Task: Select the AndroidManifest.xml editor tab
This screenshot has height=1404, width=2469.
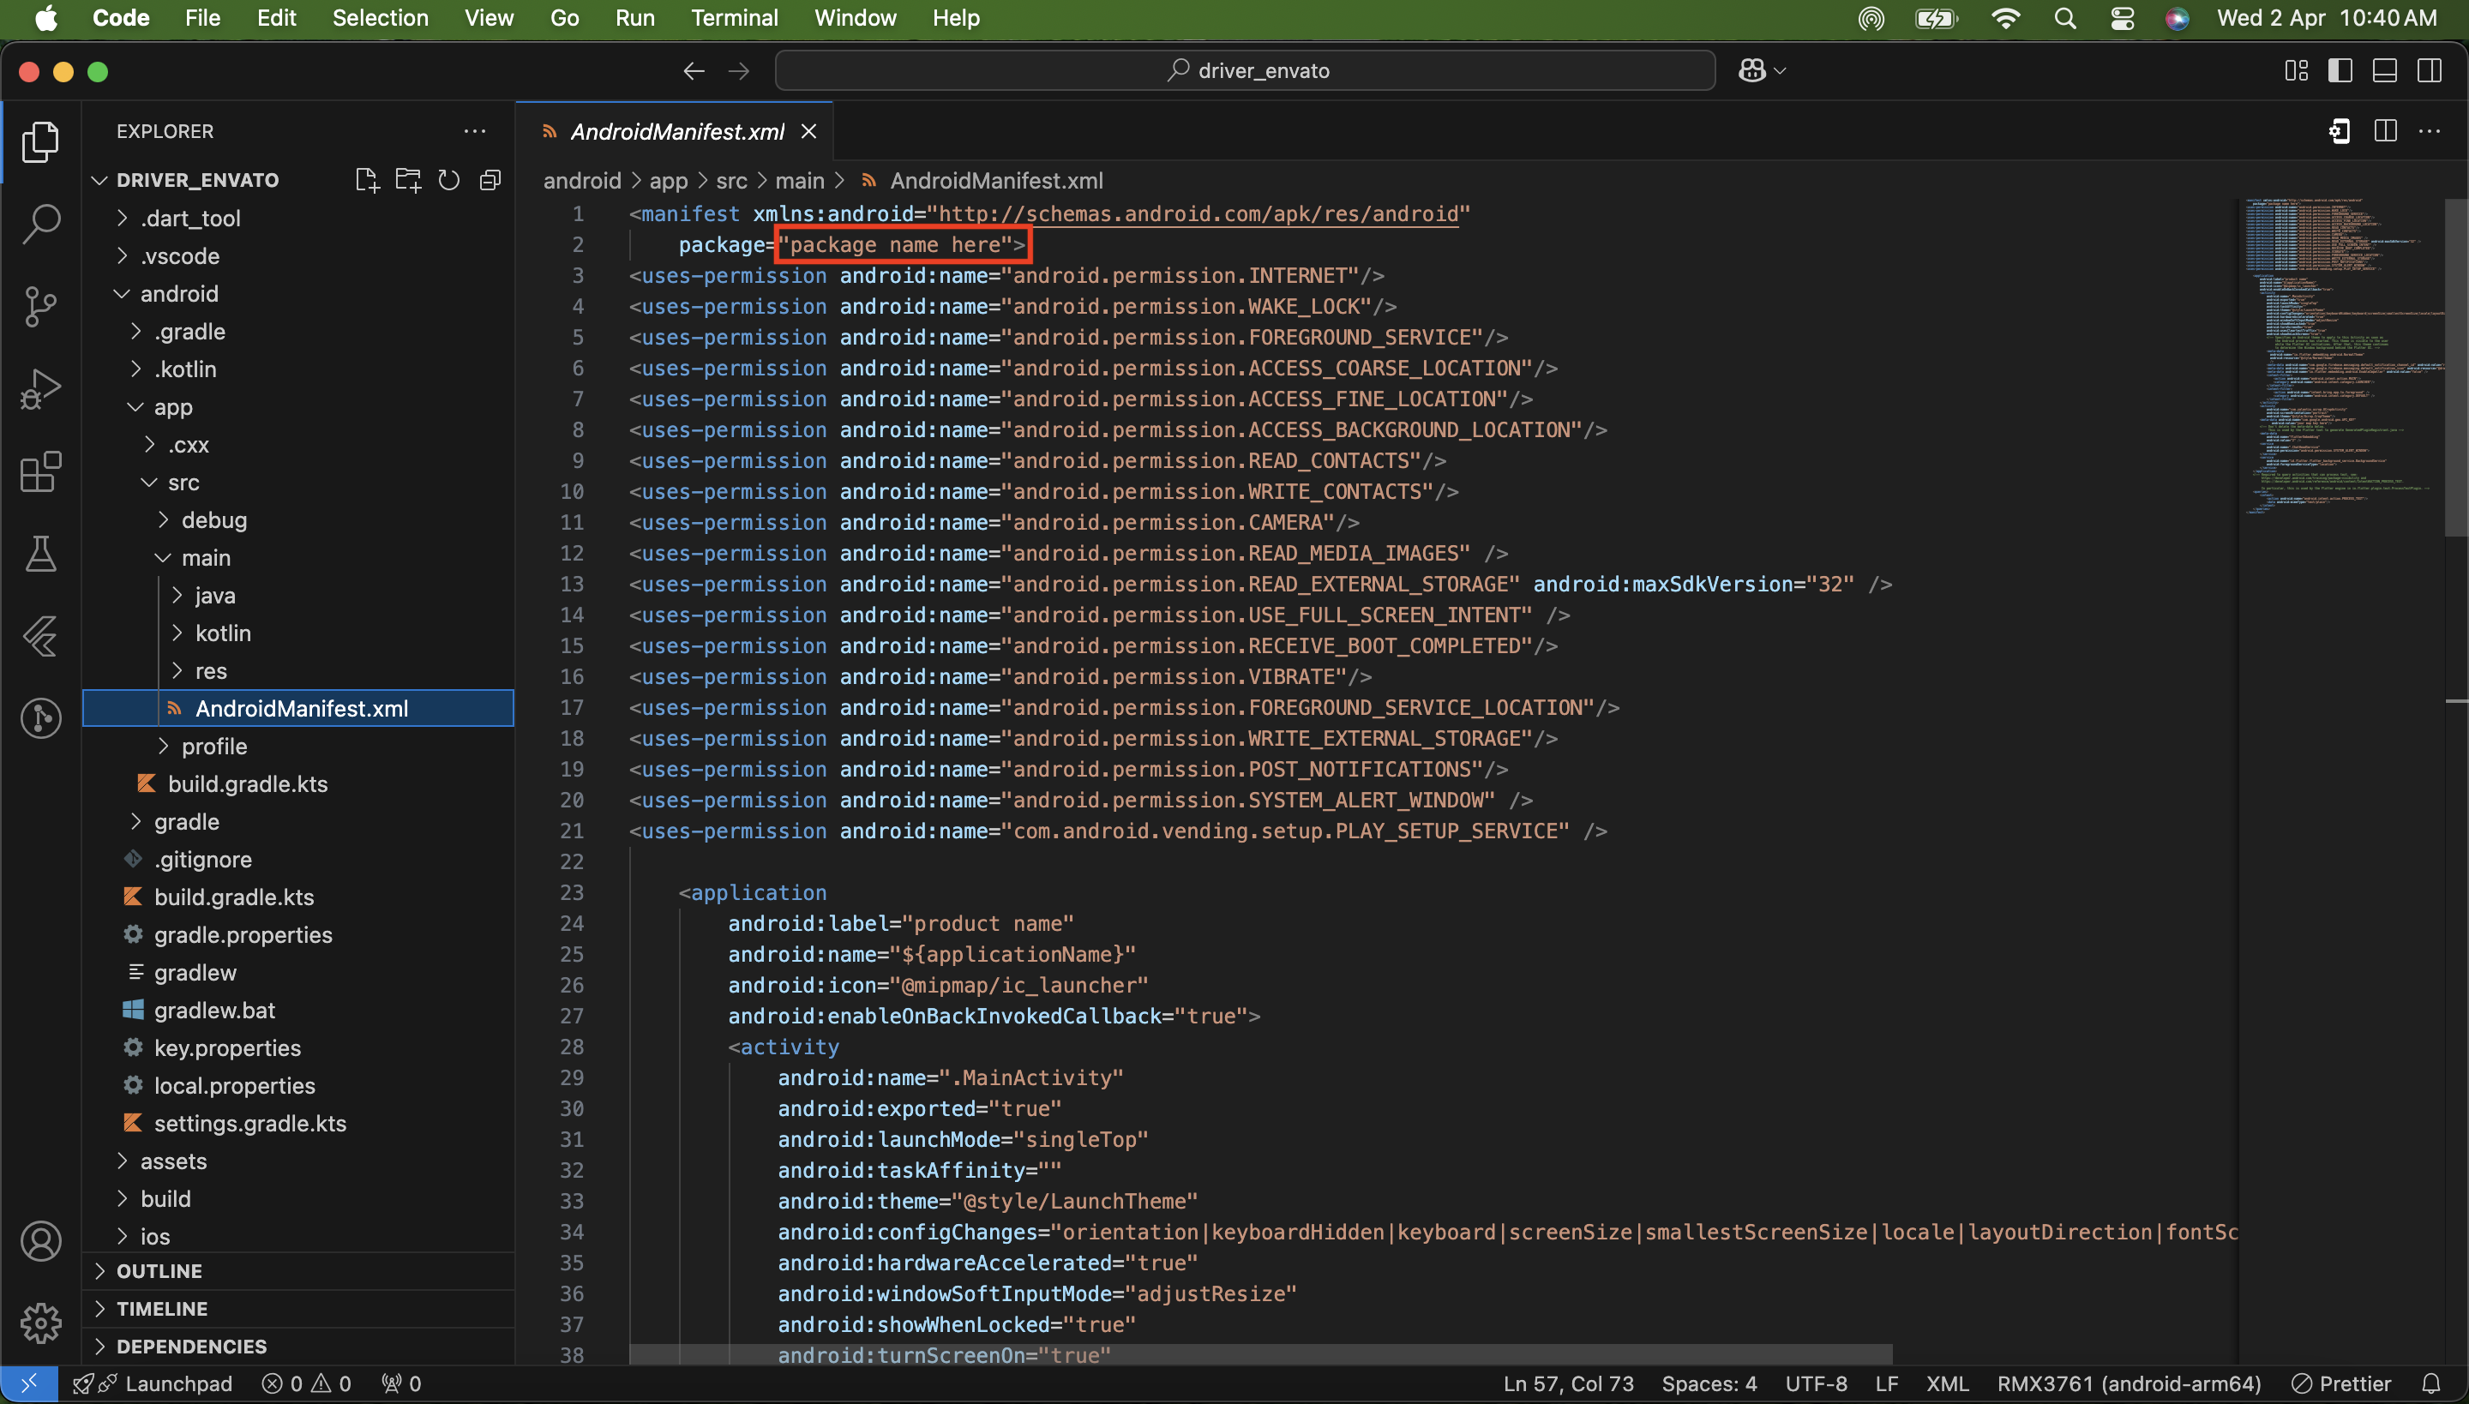Action: [x=676, y=131]
